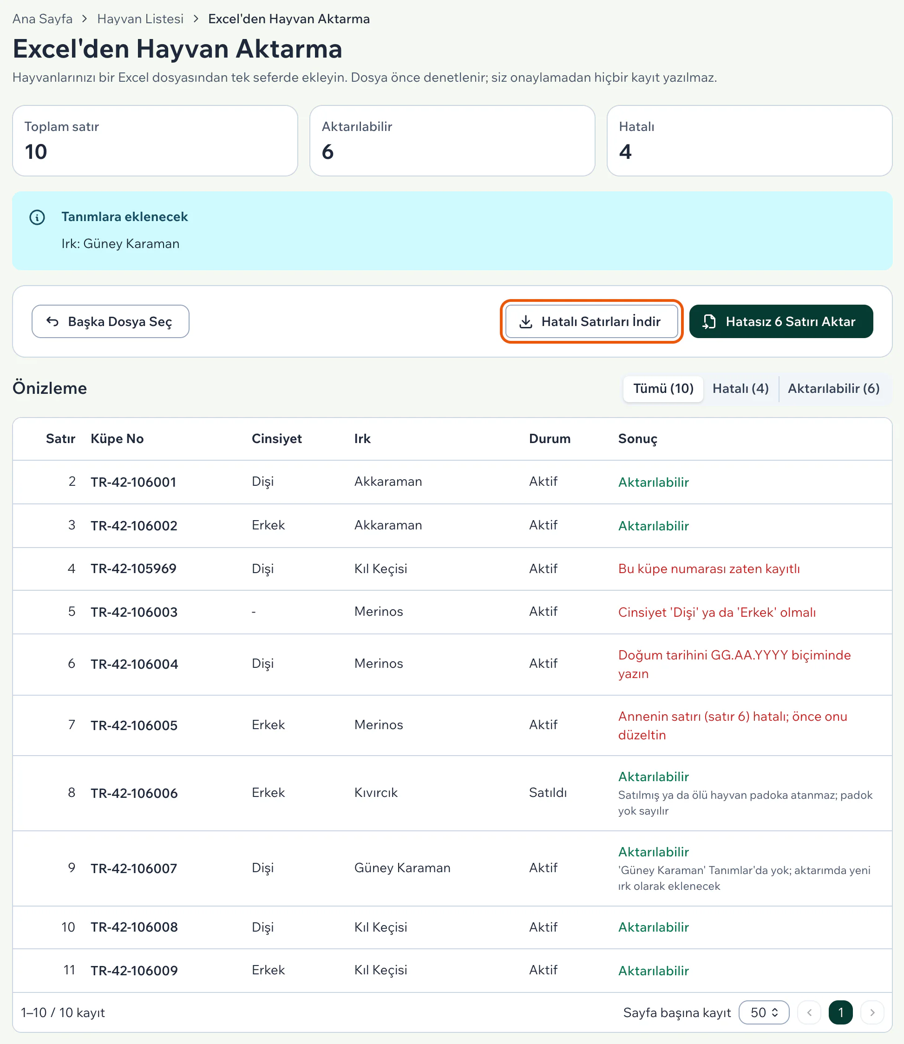Click the Küpe No column header
This screenshot has height=1044, width=904.
tap(117, 439)
